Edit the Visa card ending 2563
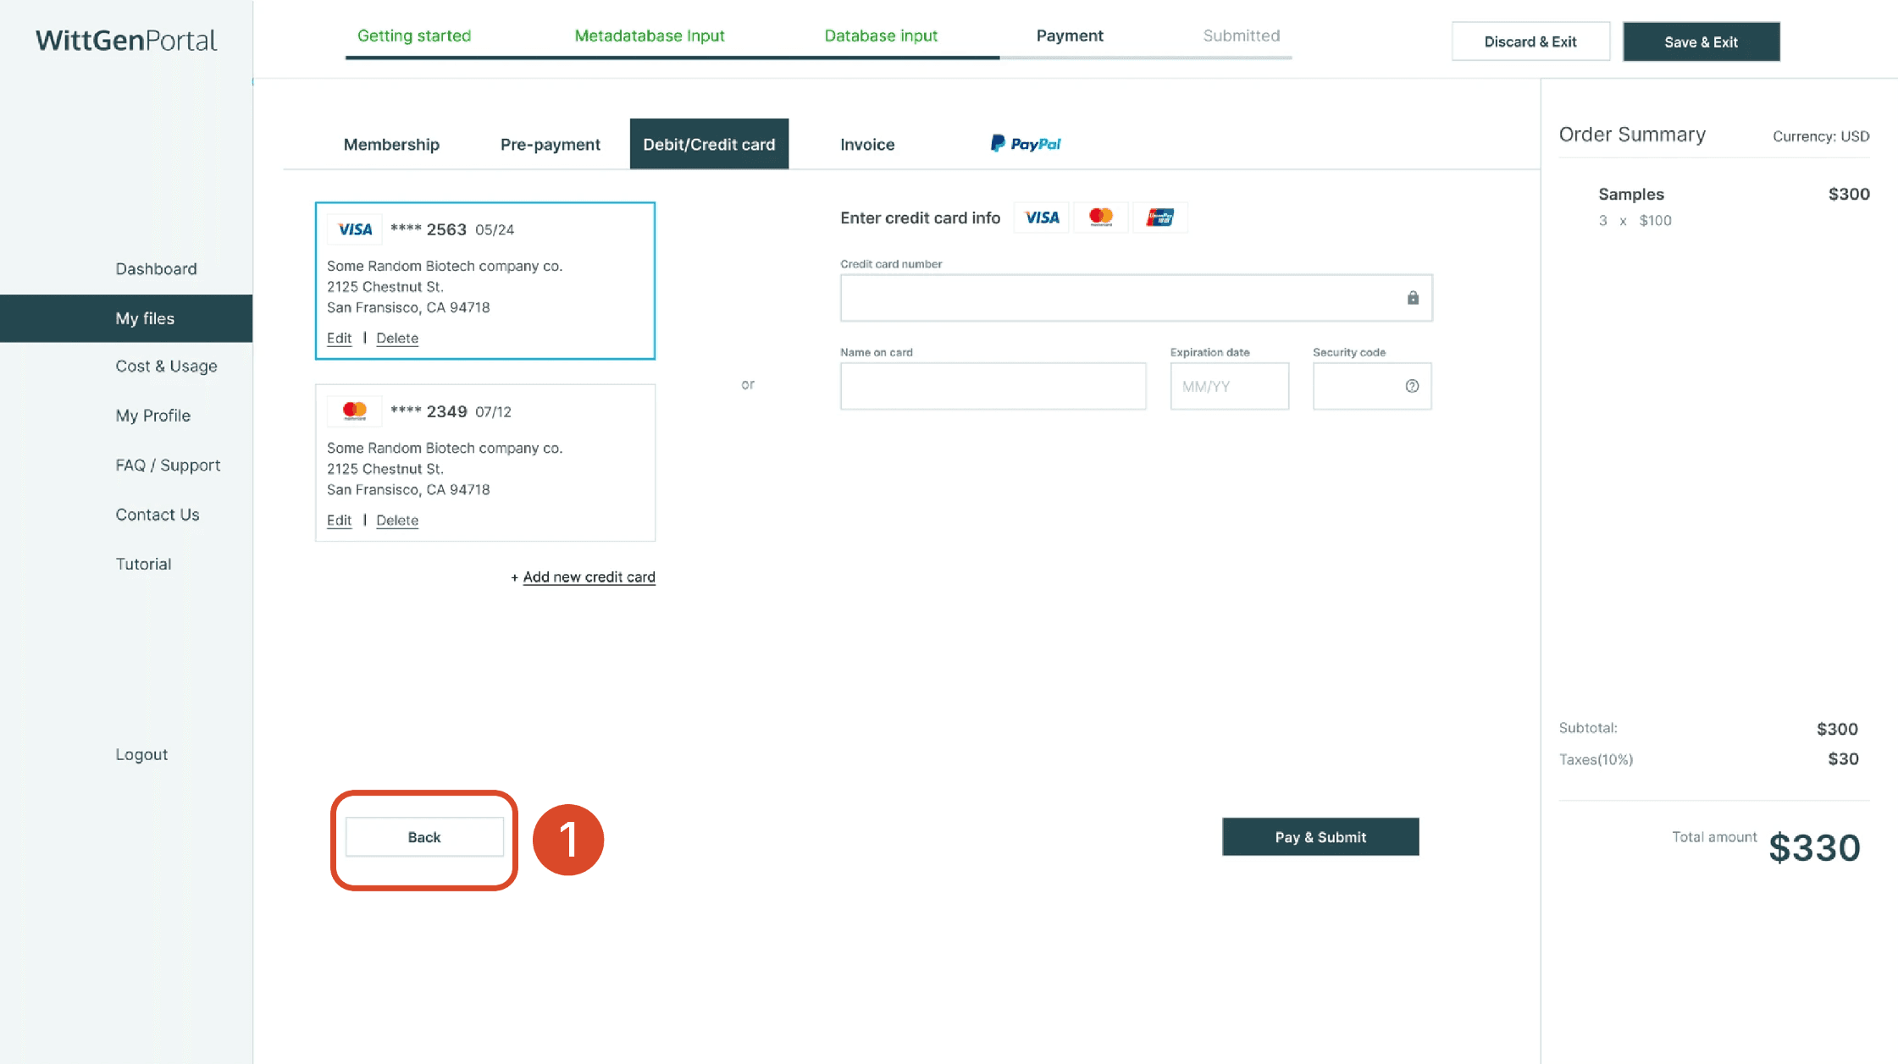Screen dimensions: 1898x1064 point(339,339)
